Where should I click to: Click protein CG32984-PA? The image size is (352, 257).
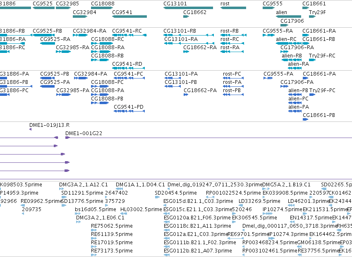[x=81, y=78]
